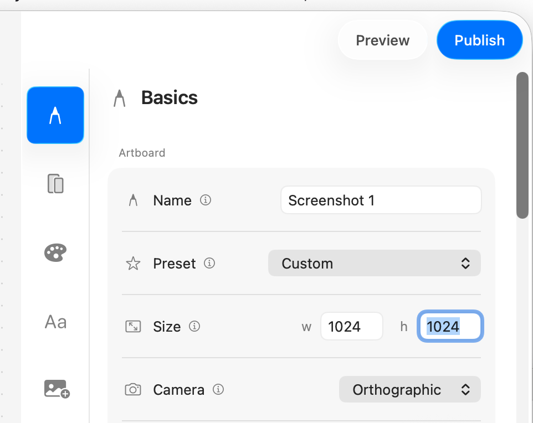Image resolution: width=533 pixels, height=423 pixels.
Task: Click the info icon next to Preset
Action: click(209, 263)
